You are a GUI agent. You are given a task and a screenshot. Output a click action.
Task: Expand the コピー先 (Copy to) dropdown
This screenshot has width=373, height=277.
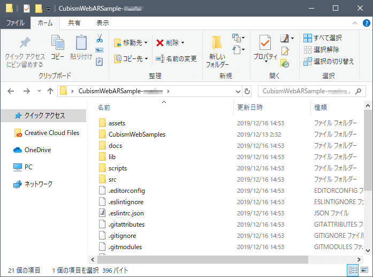[146, 58]
